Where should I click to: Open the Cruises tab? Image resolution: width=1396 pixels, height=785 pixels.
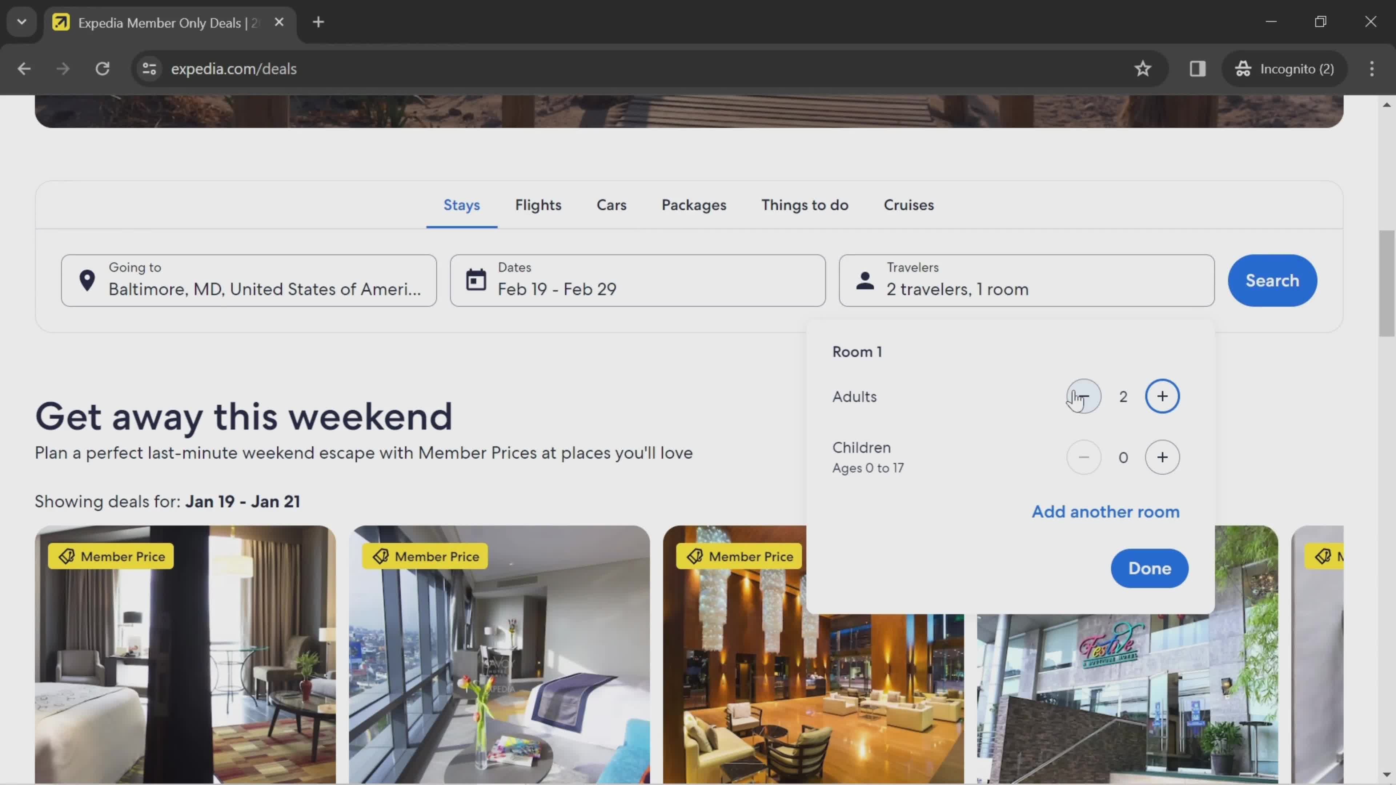pos(909,205)
